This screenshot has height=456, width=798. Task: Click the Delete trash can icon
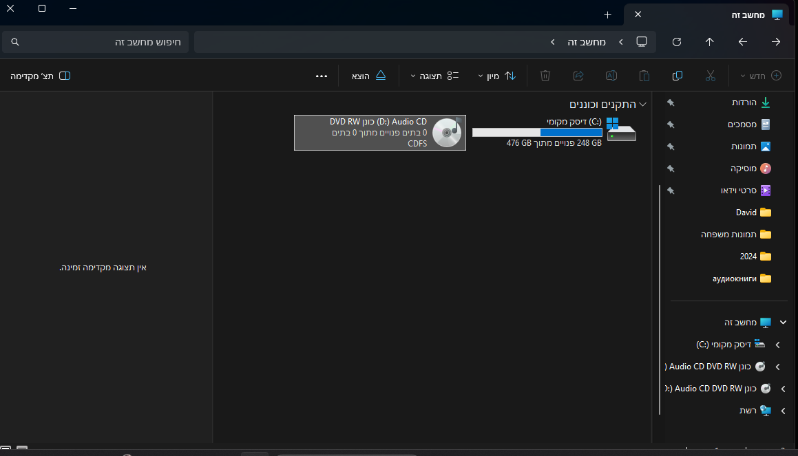click(545, 76)
